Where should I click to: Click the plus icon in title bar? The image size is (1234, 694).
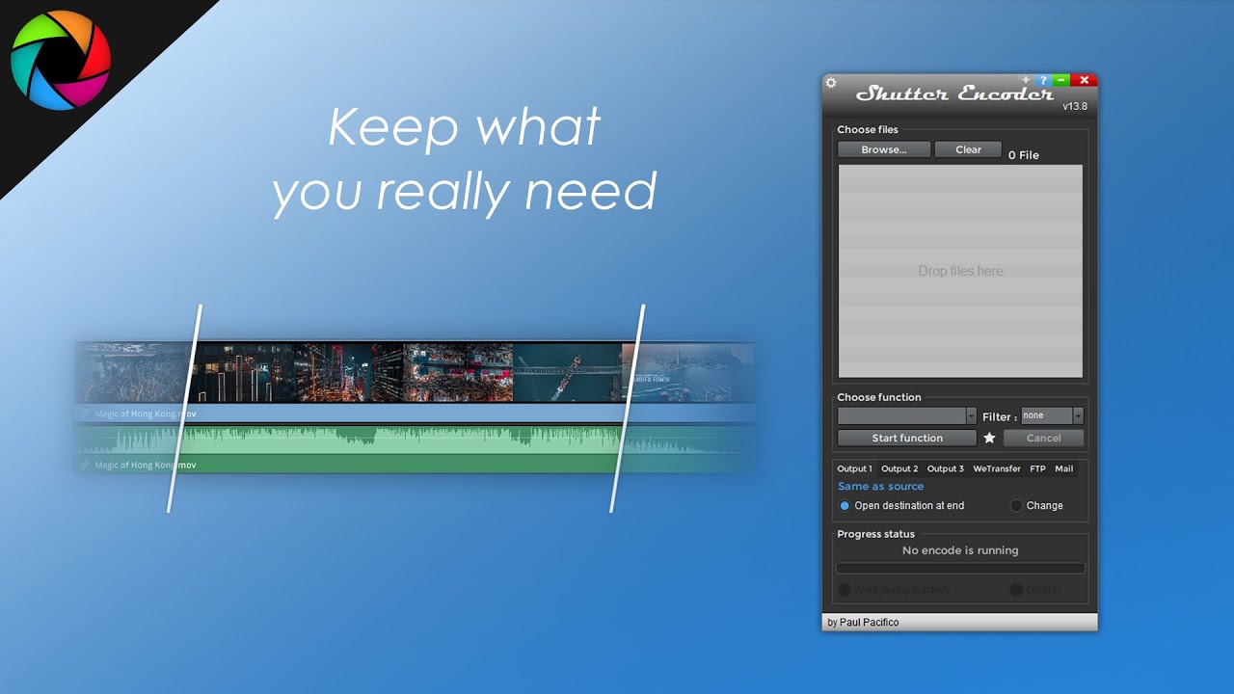point(1026,80)
